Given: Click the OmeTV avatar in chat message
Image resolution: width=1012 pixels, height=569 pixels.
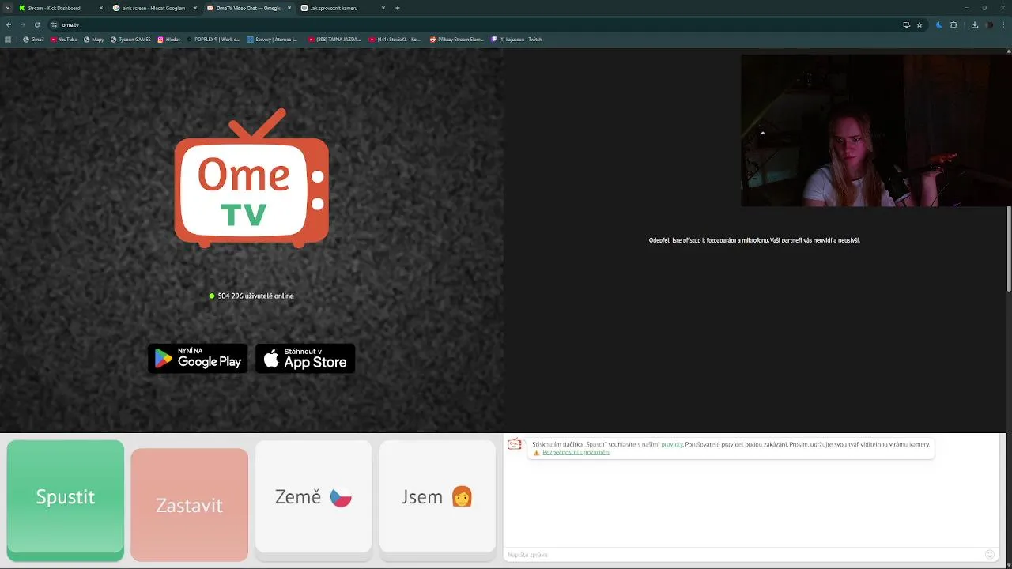Looking at the screenshot, I should pos(515,445).
